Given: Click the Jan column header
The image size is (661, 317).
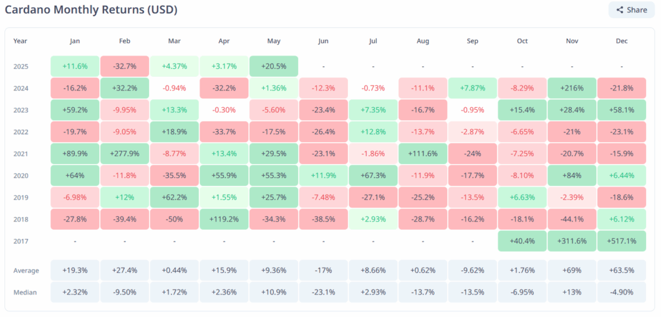Looking at the screenshot, I should [x=75, y=41].
